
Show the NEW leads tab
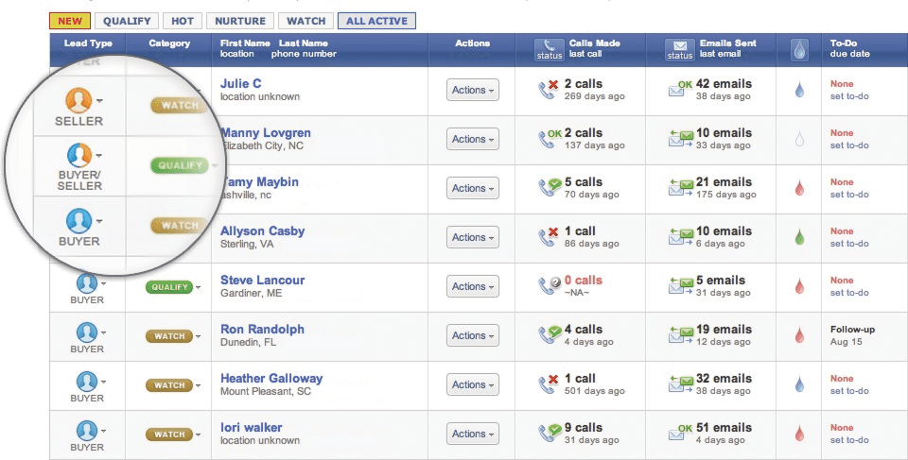[70, 21]
